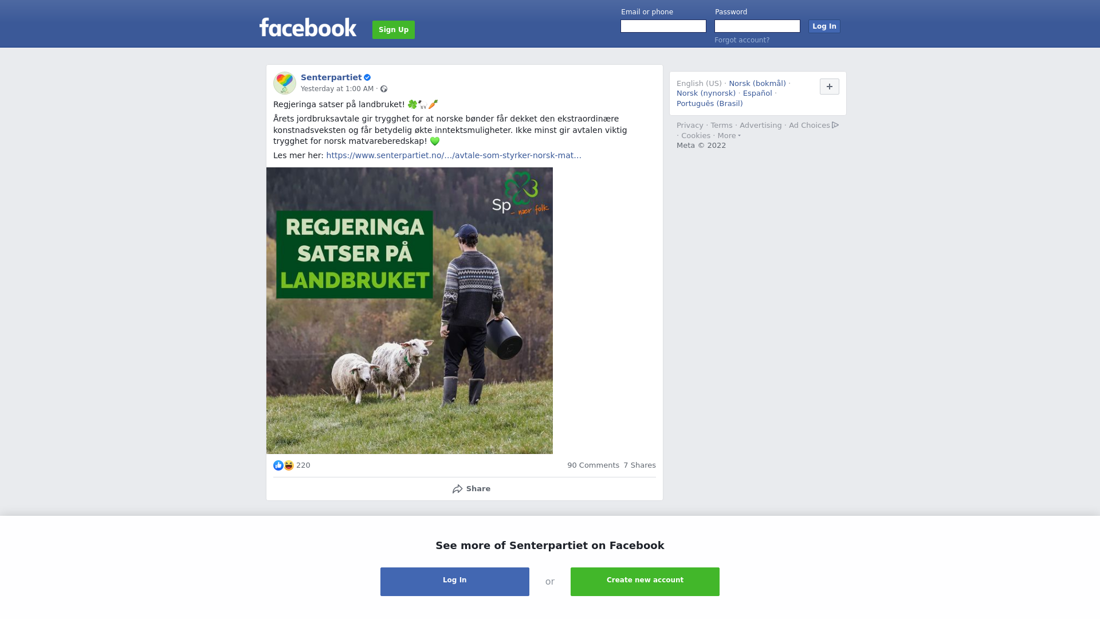The width and height of the screenshot is (1100, 619).
Task: Open Senterpartiet profile picture
Action: [285, 83]
